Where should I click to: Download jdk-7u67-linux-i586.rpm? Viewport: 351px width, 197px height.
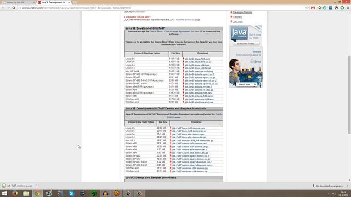coord(197,59)
